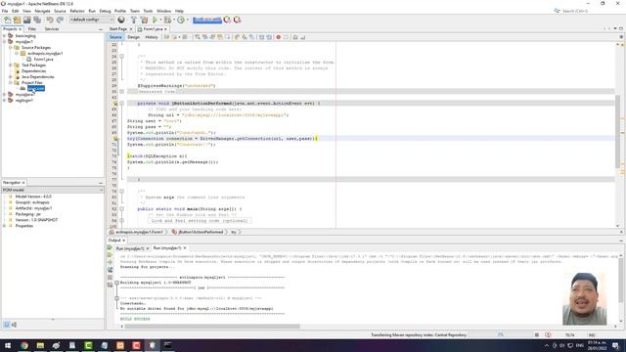Expand the Java Dependencies node
Image resolution: width=626 pixels, height=352 pixels.
click(11, 76)
